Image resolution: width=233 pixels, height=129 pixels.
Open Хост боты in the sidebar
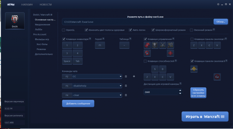42,44
